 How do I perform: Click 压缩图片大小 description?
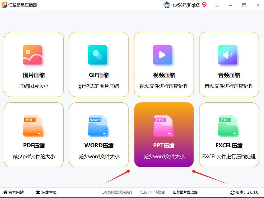pos(34,86)
